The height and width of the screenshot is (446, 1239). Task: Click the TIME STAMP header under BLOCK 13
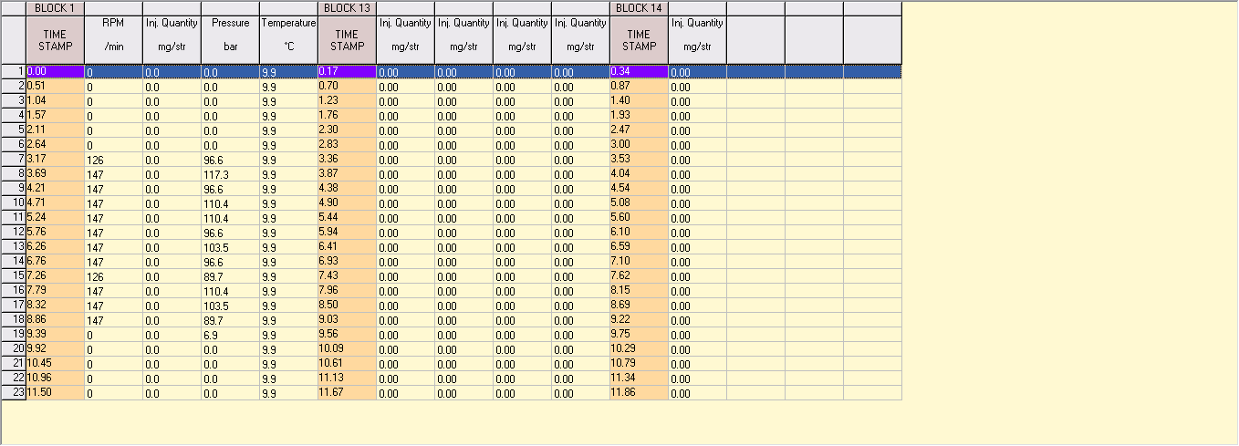click(347, 39)
